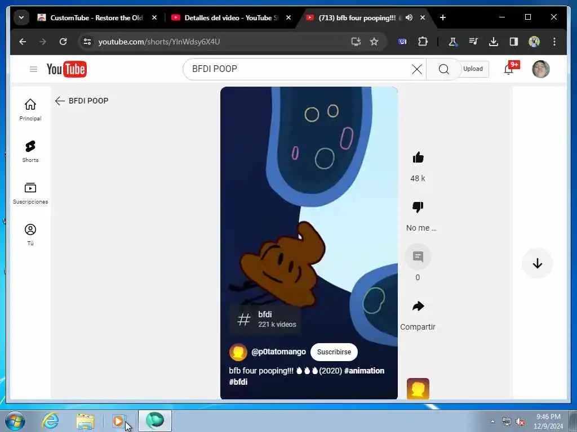The image size is (577, 432).
Task: Run search with magnifier button
Action: (x=444, y=69)
